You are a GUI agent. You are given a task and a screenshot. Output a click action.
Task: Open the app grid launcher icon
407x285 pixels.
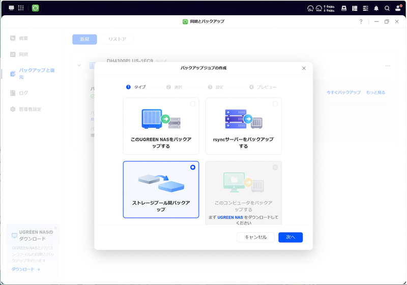(21, 8)
